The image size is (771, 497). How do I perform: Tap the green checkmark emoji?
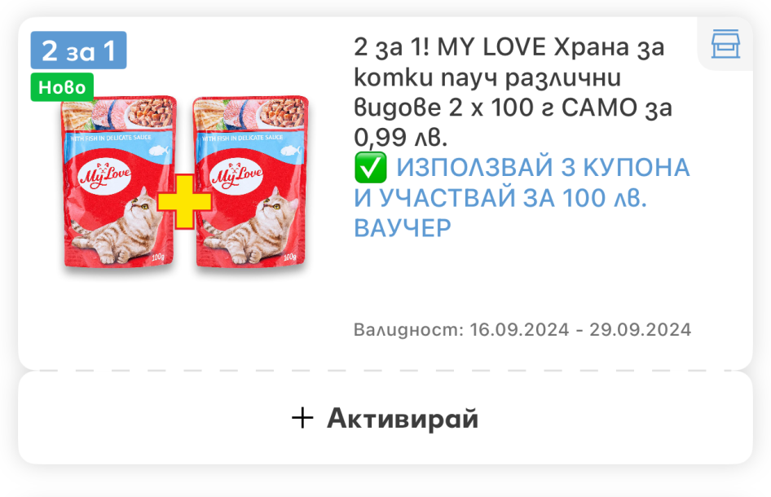point(370,168)
